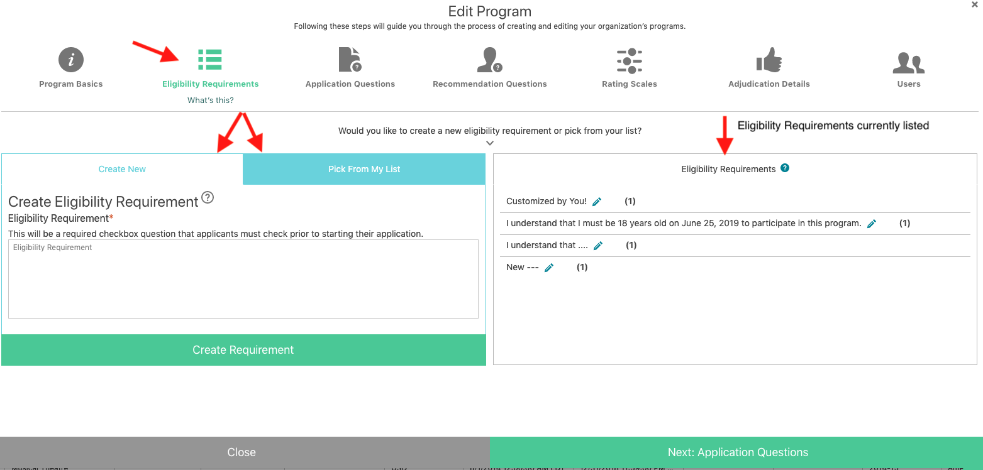This screenshot has height=470, width=983.
Task: Edit the "New ---" requirement pencil
Action: [549, 268]
